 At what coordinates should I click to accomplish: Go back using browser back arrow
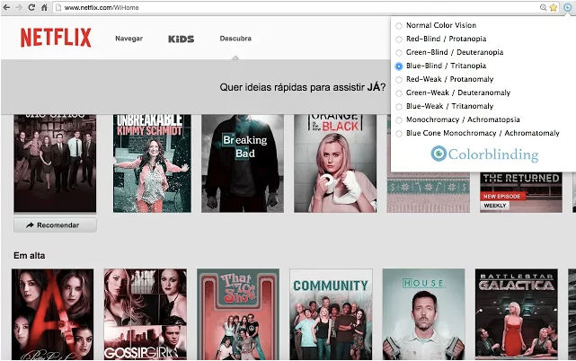tap(6, 7)
